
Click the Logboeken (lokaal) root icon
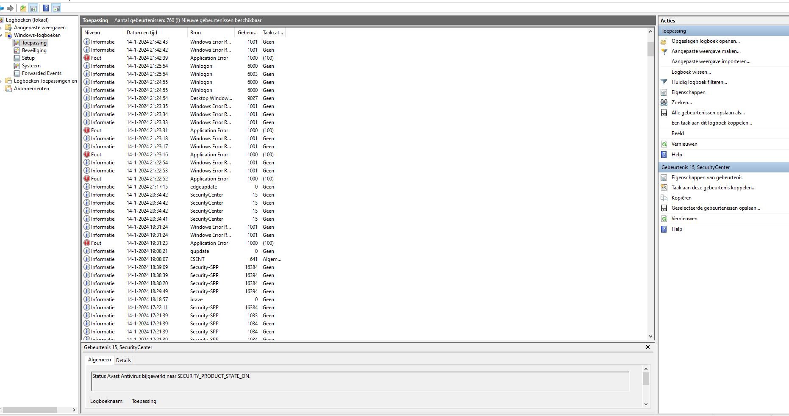pyautogui.click(x=2, y=20)
